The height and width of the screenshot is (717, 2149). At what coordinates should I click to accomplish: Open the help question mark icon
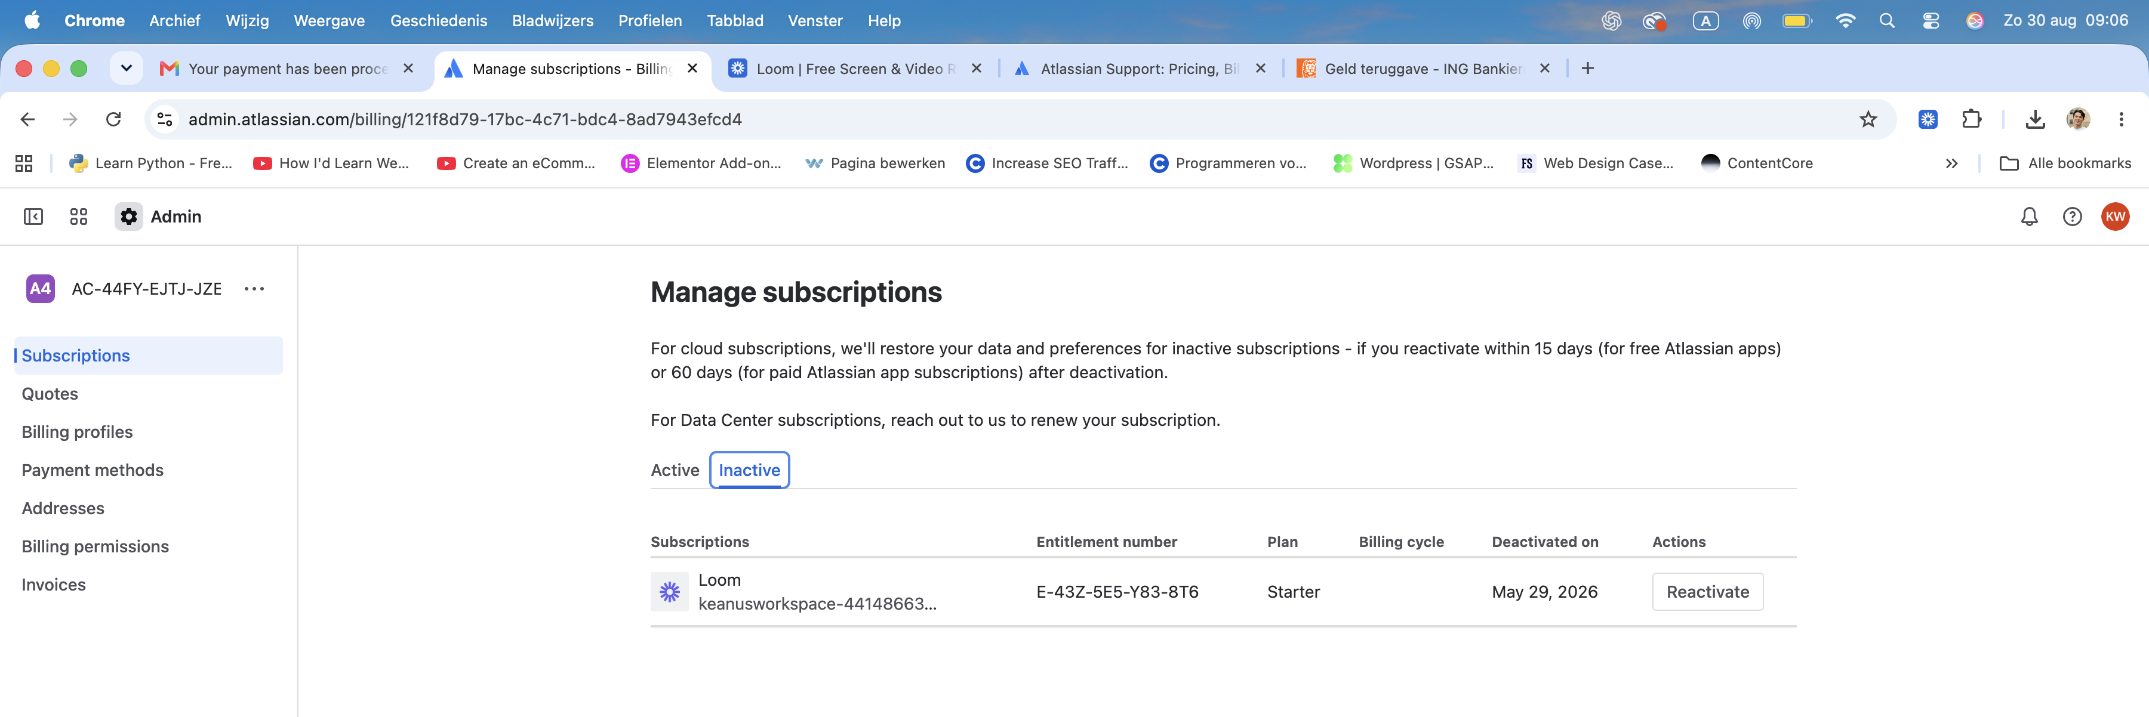(2072, 217)
